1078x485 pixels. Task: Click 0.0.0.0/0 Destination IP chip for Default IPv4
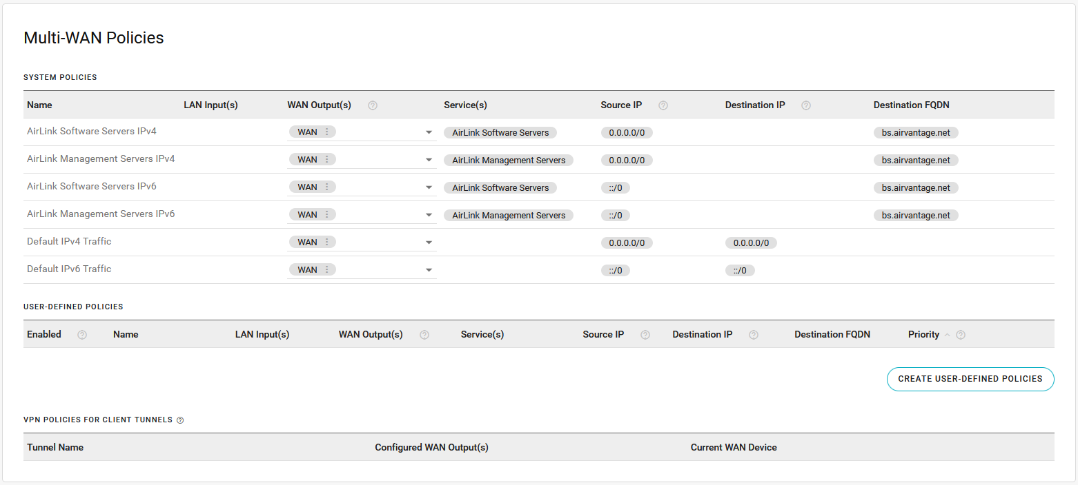750,243
